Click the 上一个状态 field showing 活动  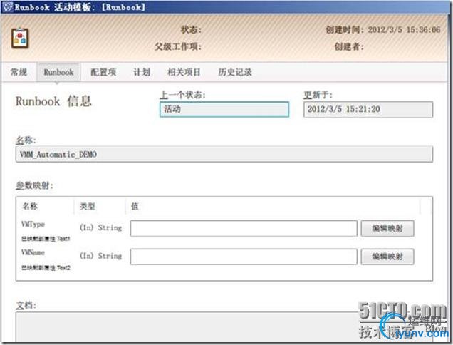(224, 109)
